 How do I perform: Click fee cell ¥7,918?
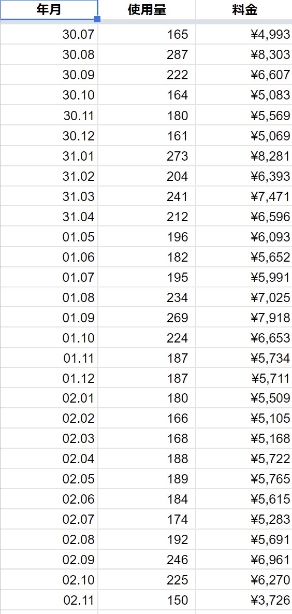click(244, 317)
